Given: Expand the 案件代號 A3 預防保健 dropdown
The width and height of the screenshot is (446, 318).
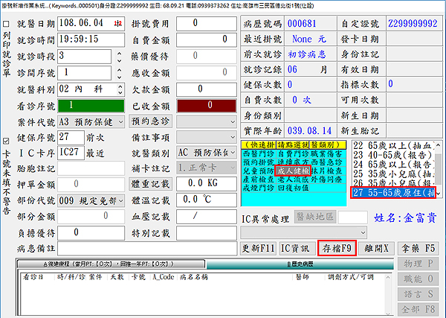Looking at the screenshot, I should (118, 121).
